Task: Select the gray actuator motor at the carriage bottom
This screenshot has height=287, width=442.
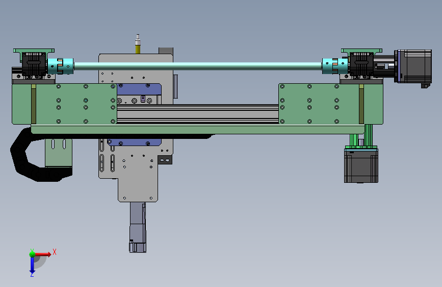Action: pos(138,227)
